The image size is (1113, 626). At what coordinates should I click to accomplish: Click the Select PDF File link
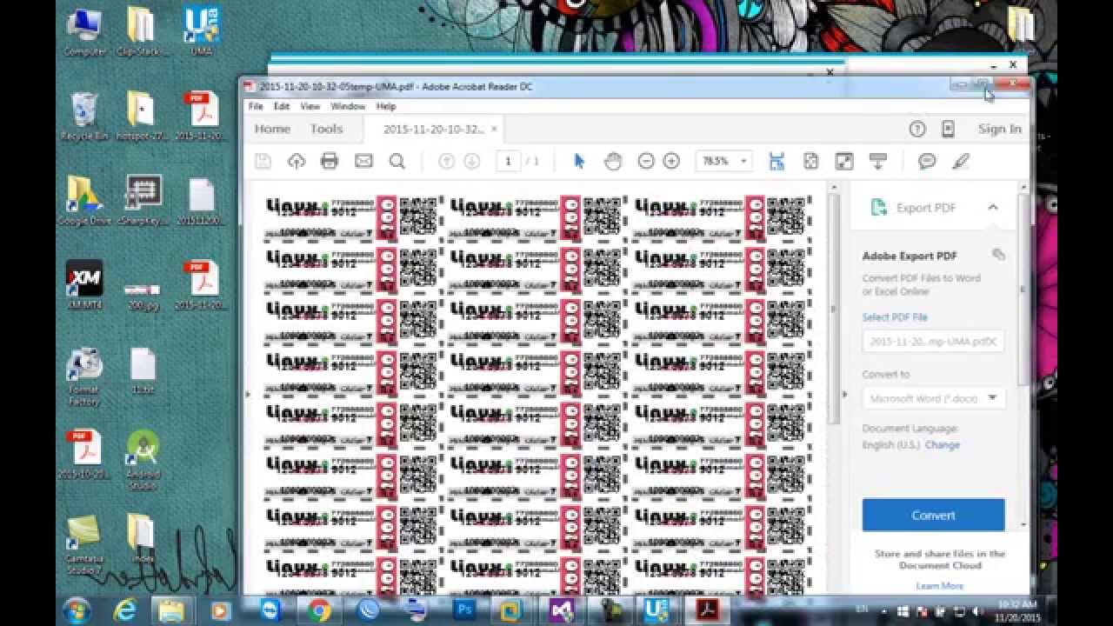[895, 317]
